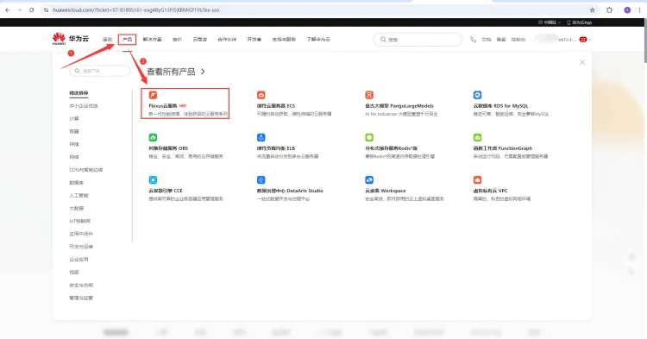Open the 定价 nav menu
Viewport: 647px width, 339px height.
point(177,40)
